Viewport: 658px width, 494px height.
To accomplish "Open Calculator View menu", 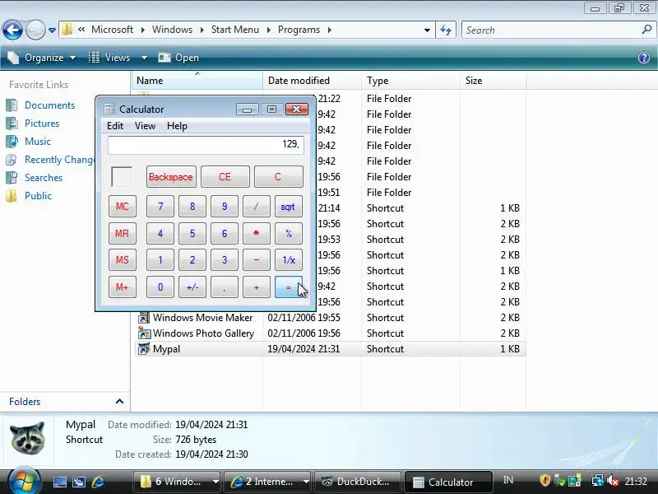I will (146, 126).
